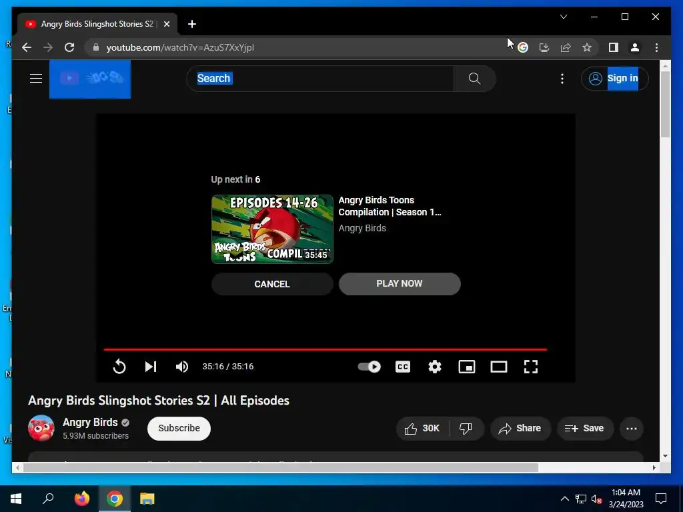Dislike the video with thumbs down
This screenshot has width=683, height=512.
click(466, 429)
